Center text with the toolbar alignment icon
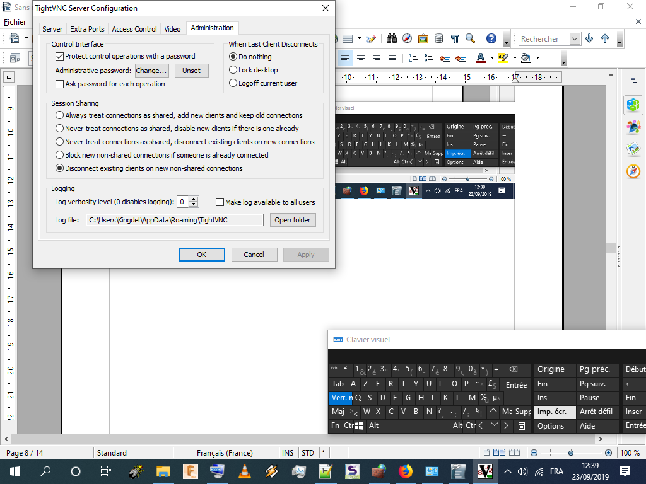 pyautogui.click(x=361, y=58)
